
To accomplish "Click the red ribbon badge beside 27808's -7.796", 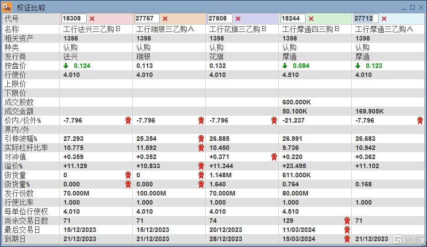I will 274,120.
